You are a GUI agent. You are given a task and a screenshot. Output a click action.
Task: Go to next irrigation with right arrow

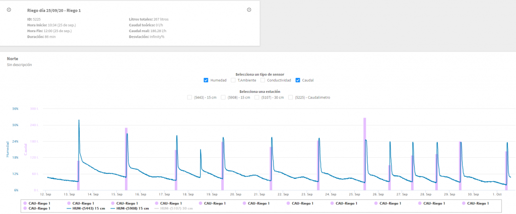tap(249, 10)
